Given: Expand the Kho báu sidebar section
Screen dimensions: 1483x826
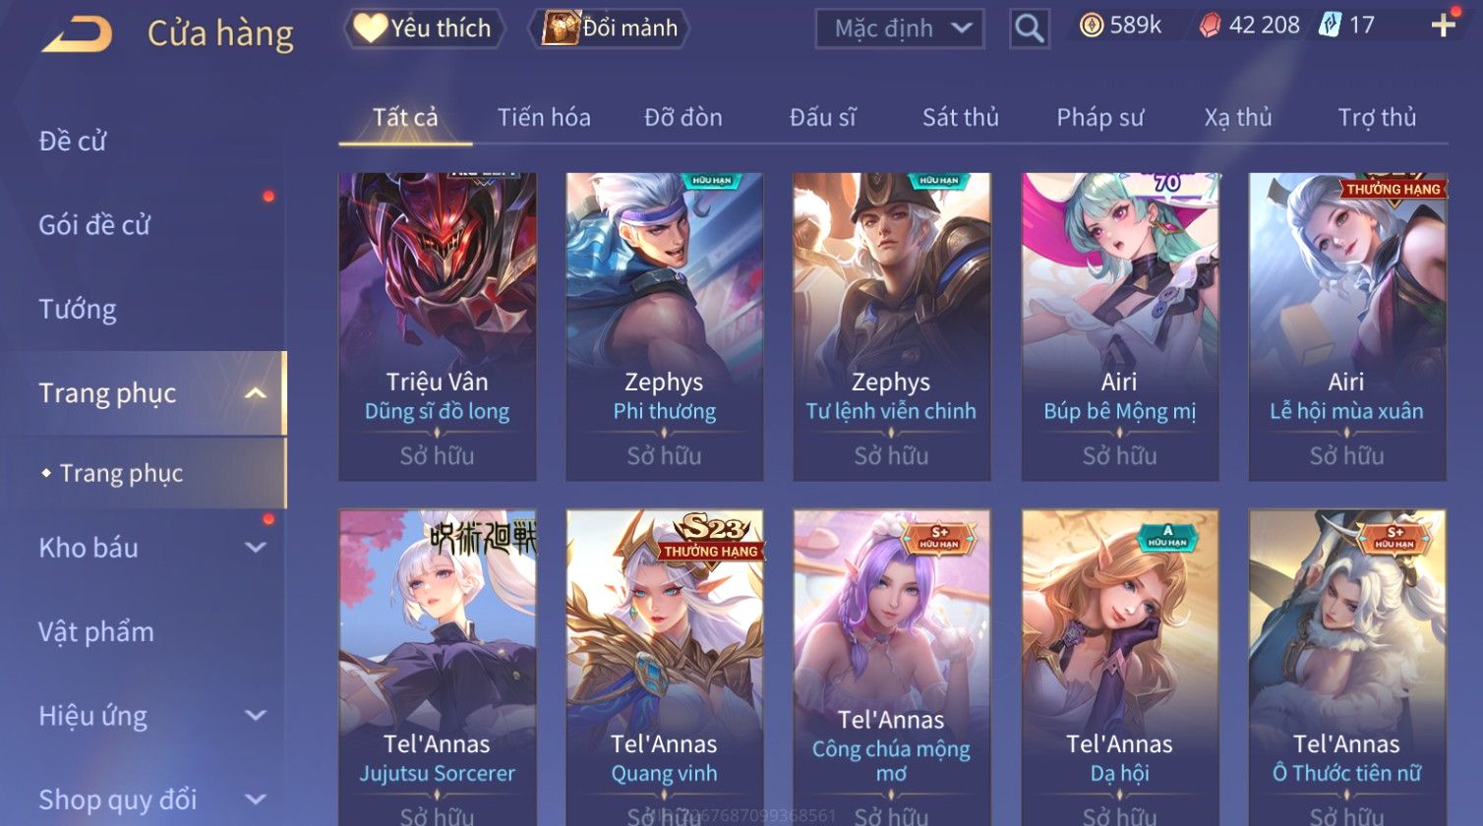Looking at the screenshot, I should tap(255, 548).
